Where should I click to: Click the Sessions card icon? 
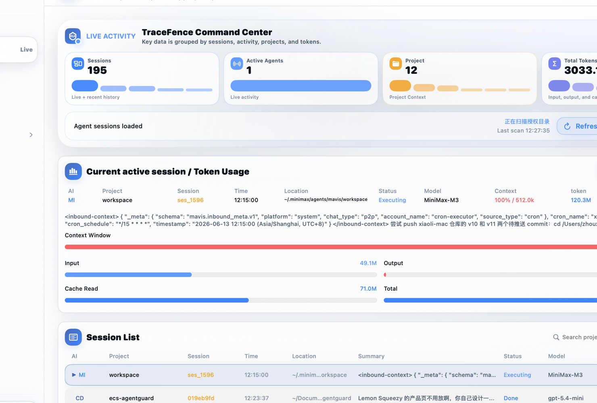point(78,64)
